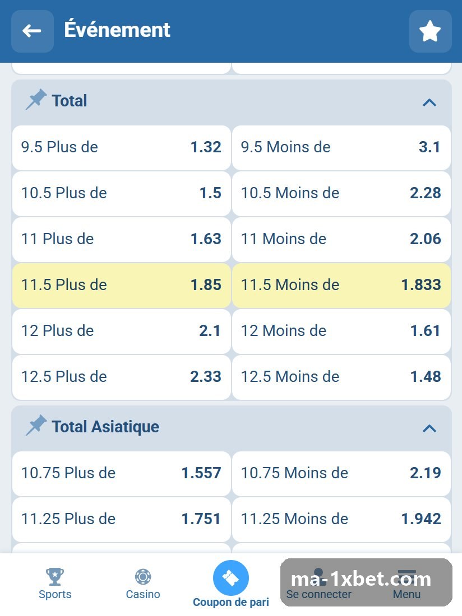Deselect highlighted 11.5 Moins de odds
462x616 pixels.
point(341,285)
